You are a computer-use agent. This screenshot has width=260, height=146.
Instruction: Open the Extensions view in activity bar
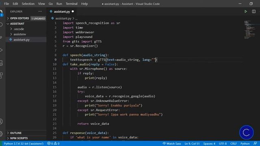[1, 75]
